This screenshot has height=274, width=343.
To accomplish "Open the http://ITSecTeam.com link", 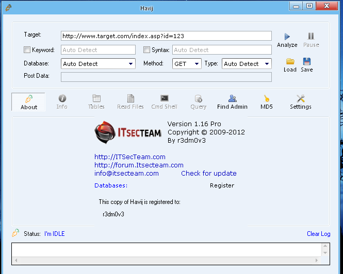I will pos(130,157).
